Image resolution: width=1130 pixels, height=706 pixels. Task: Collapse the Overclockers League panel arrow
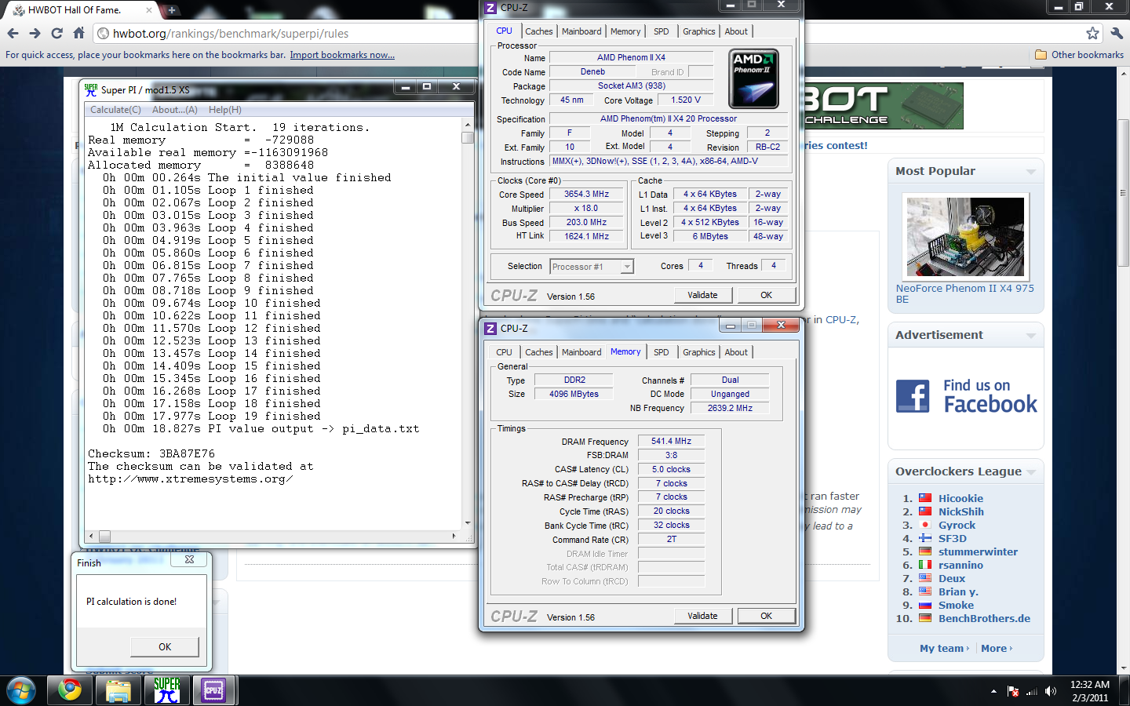(x=1031, y=472)
